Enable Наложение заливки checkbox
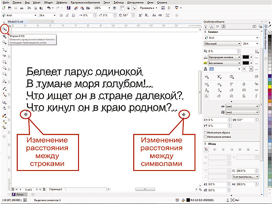The height and width of the screenshot is (204, 272). pyautogui.click(x=205, y=137)
